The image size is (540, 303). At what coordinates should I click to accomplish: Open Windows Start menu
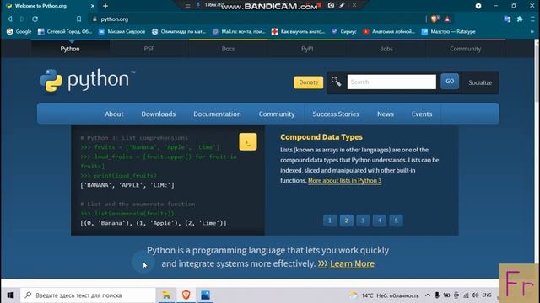click(10, 295)
